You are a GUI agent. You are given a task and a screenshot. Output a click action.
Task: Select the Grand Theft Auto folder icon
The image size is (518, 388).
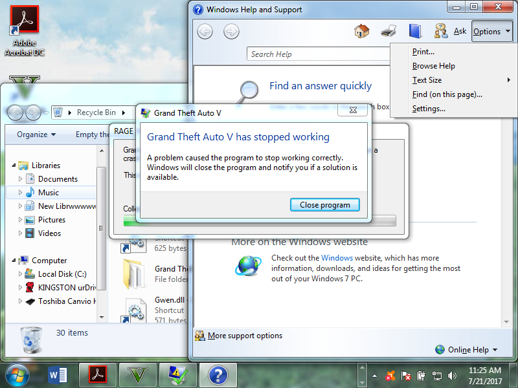[x=133, y=274]
